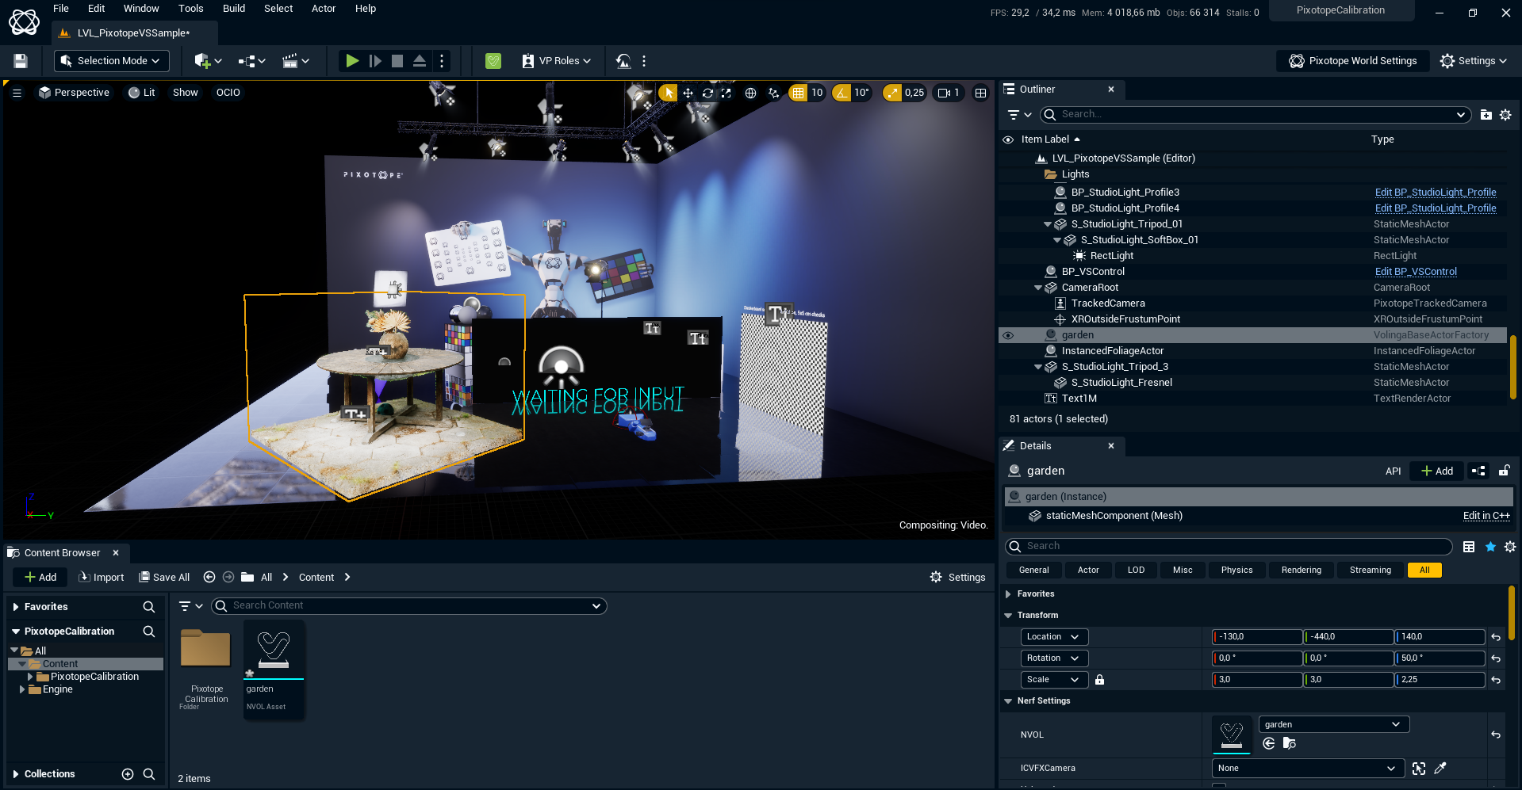Toggle grid snapping in the viewport
Image resolution: width=1522 pixels, height=790 pixels.
point(798,93)
